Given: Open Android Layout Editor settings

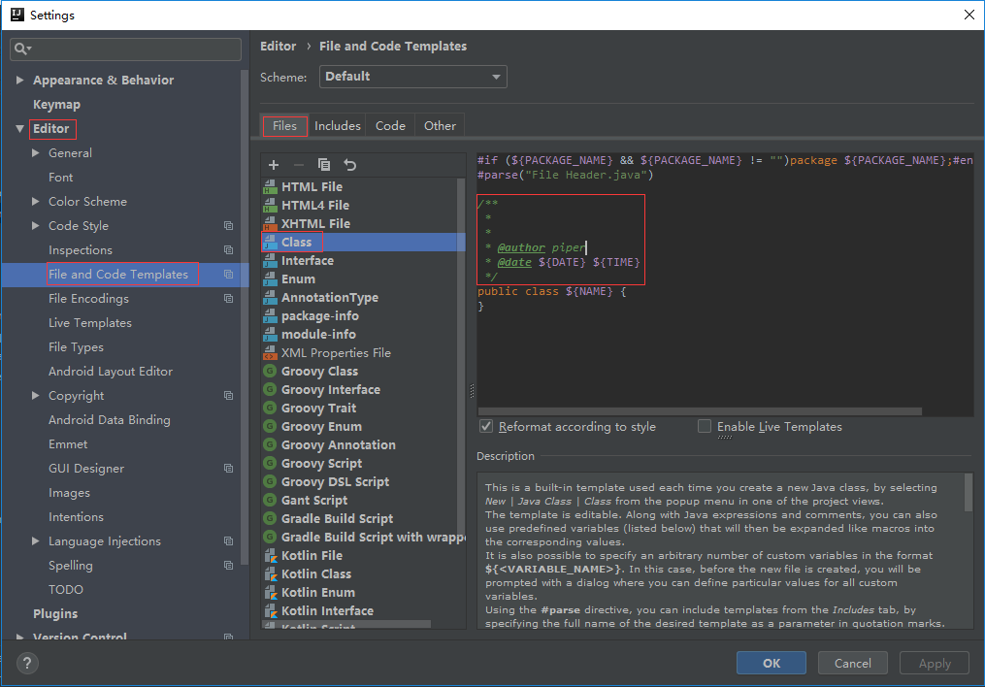Looking at the screenshot, I should (x=111, y=371).
